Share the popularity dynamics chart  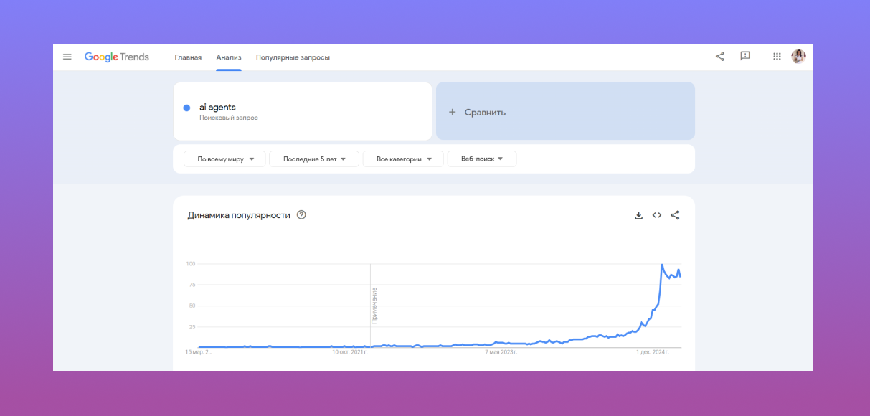pyautogui.click(x=674, y=214)
